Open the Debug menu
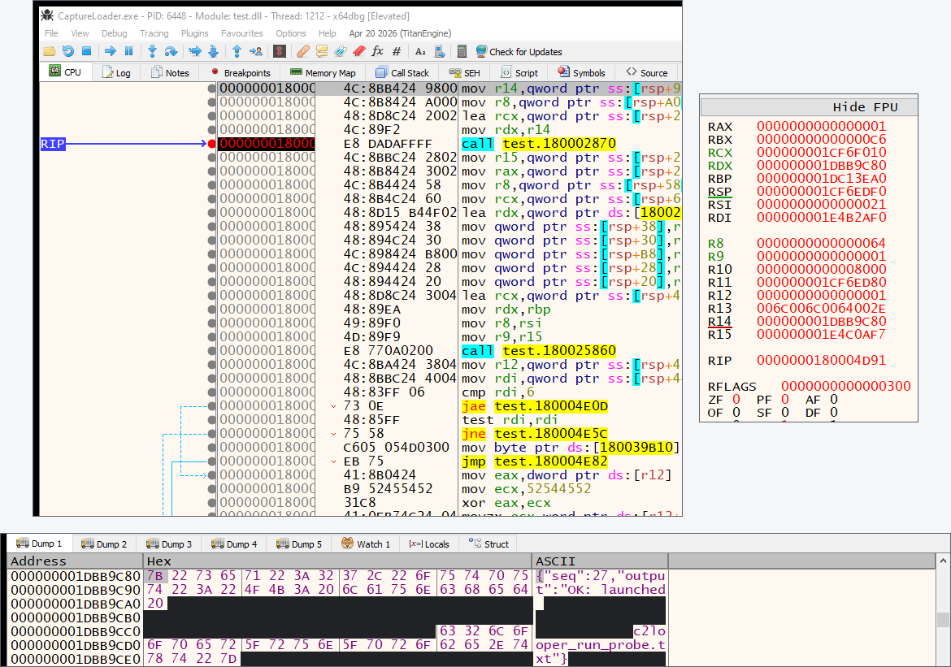 click(x=114, y=33)
